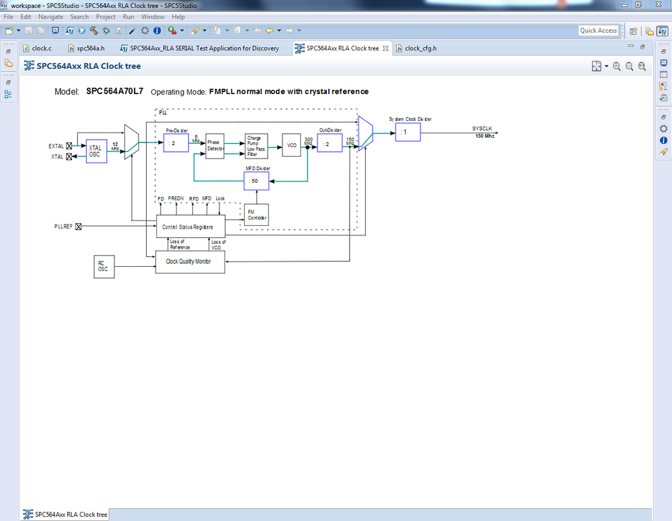Click the eraser Clean icon in toolbar
The width and height of the screenshot is (672, 521).
(x=118, y=30)
